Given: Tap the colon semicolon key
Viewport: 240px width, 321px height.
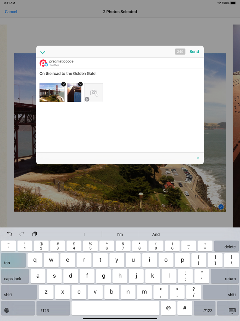Looking at the screenshot, I should 185,276.
